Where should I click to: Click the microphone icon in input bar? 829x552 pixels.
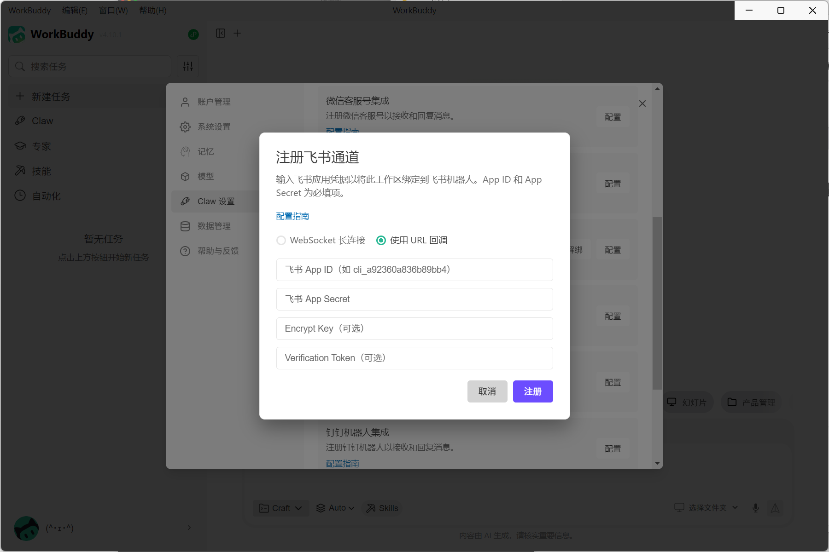[x=755, y=508]
